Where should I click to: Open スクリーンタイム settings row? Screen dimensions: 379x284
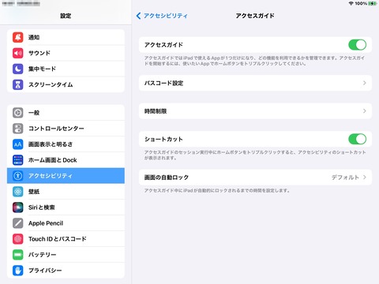coord(66,84)
